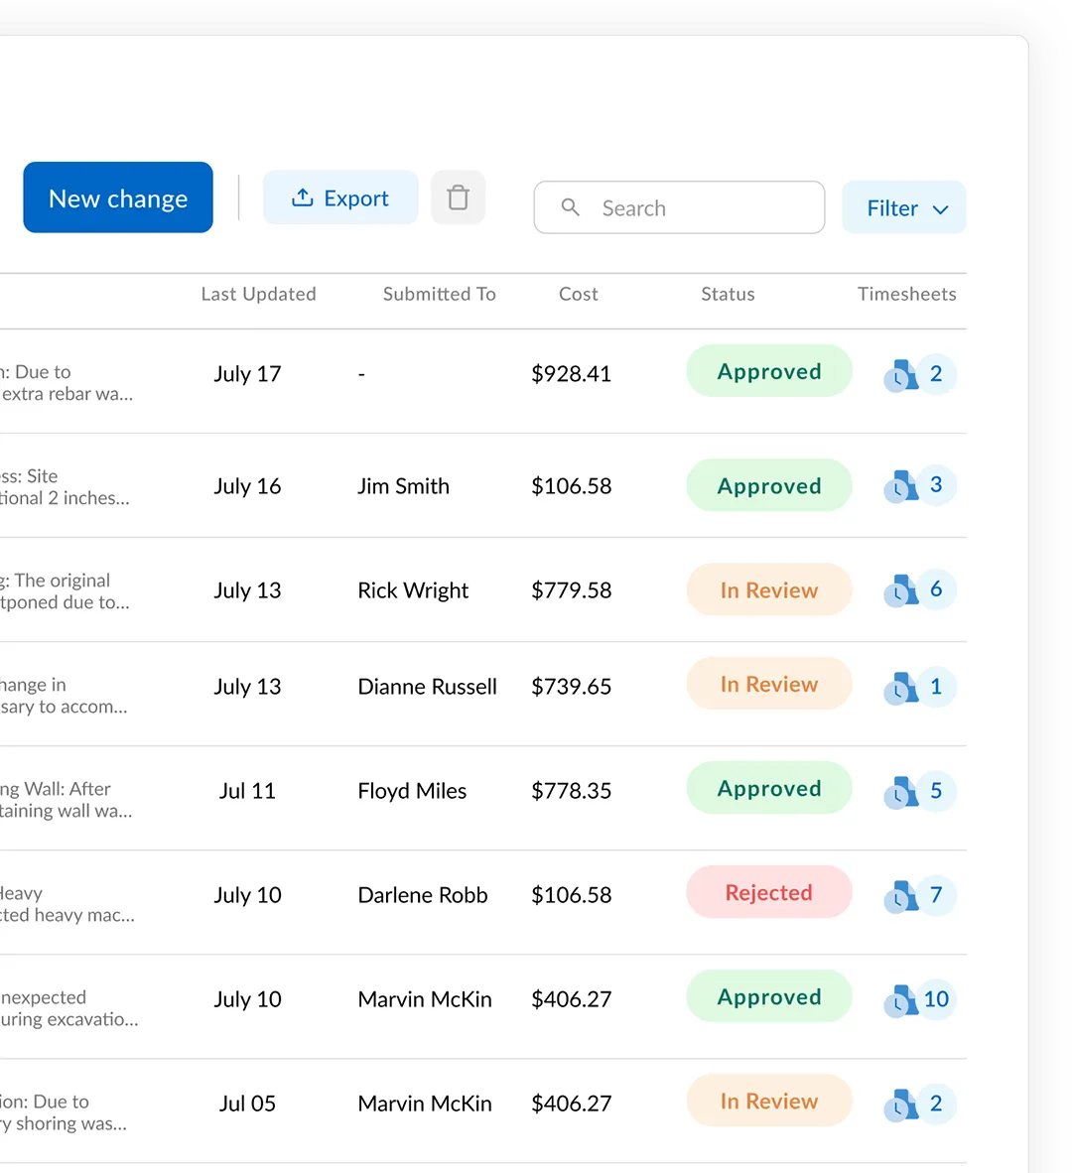Focus the Search input field
The width and height of the screenshot is (1072, 1173).
(679, 207)
